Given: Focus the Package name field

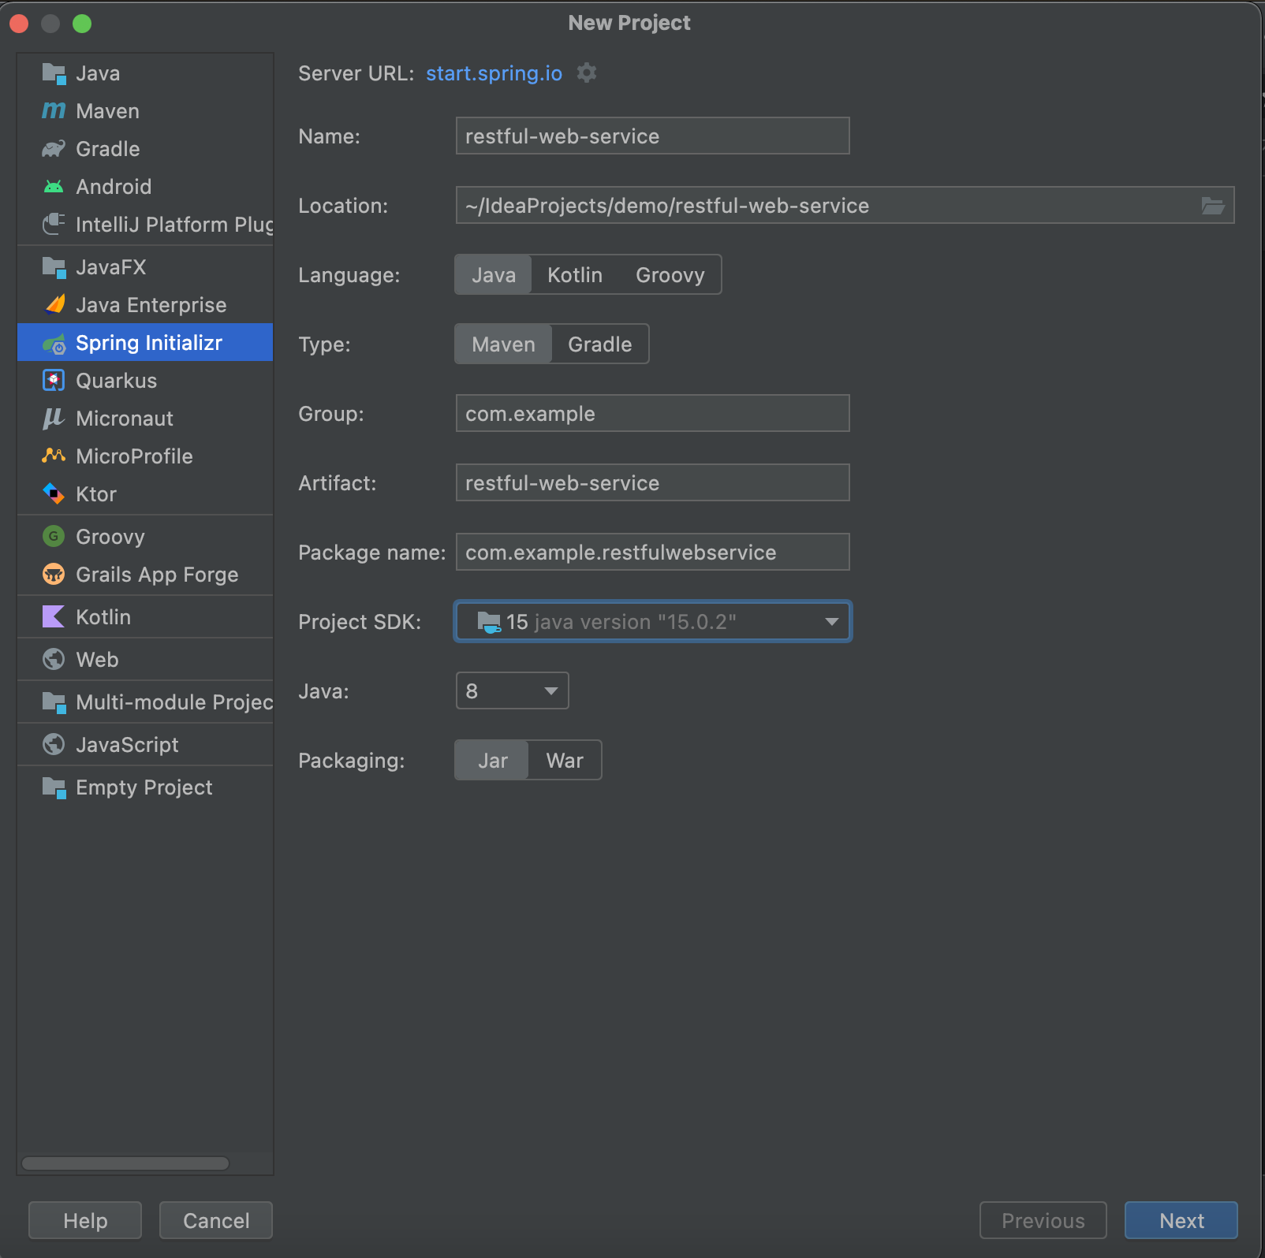Looking at the screenshot, I should coord(653,553).
